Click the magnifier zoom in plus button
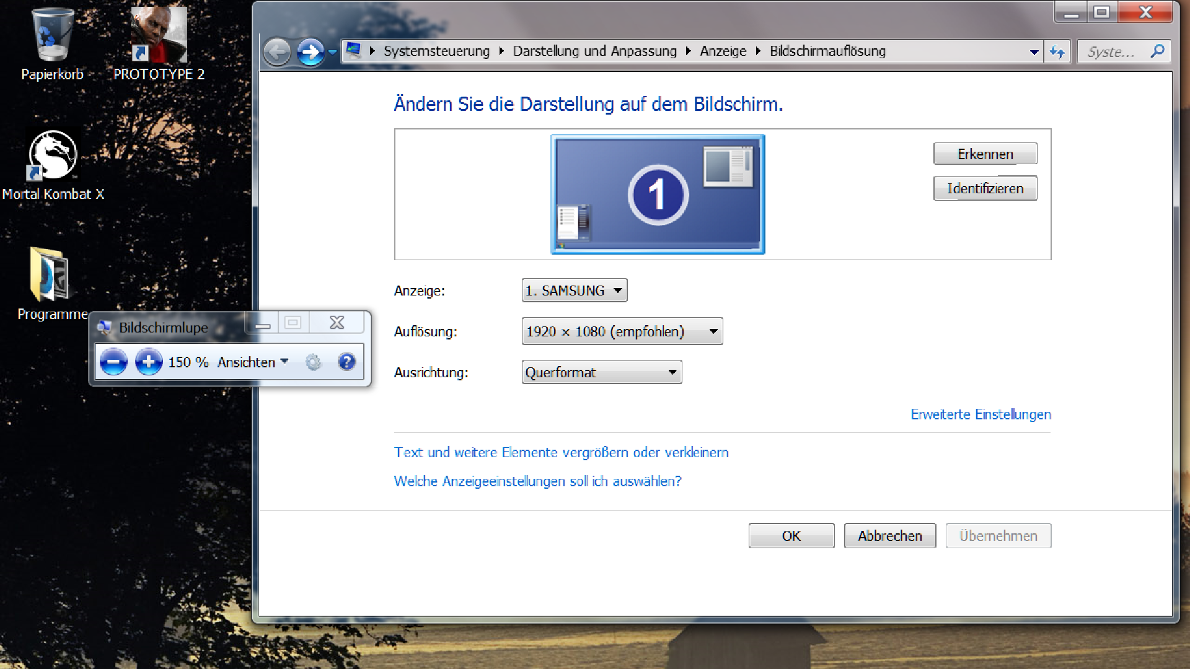Screen dimensions: 1190x669 coord(149,362)
